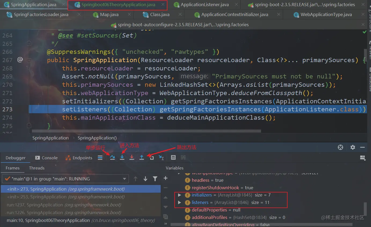The height and width of the screenshot is (227, 371).
Task: Open the ApplicationListener.java tab
Action: (205, 5)
